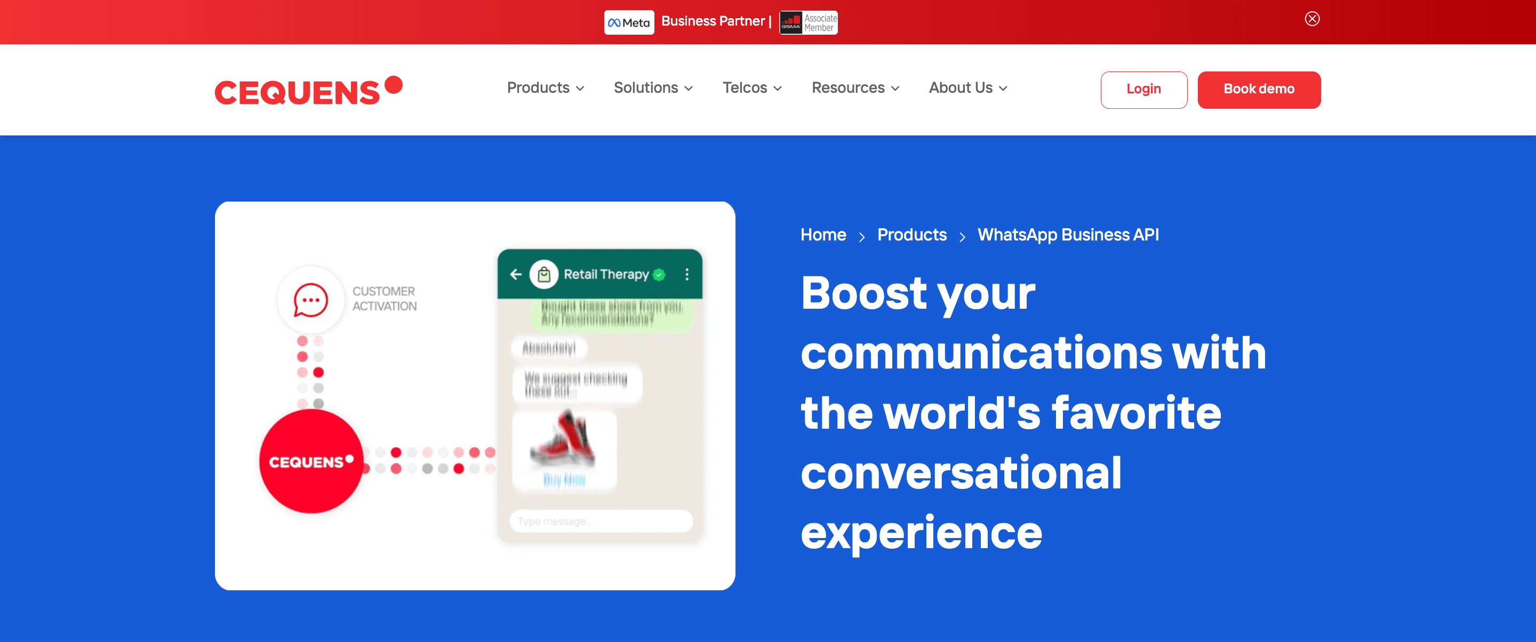Expand the Telcos dropdown chevron
This screenshot has height=642, width=1536.
coord(777,89)
